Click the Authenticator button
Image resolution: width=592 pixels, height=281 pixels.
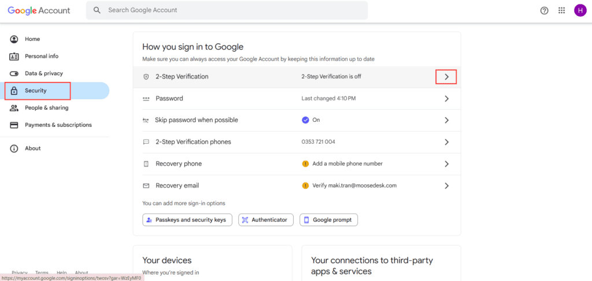(x=266, y=220)
